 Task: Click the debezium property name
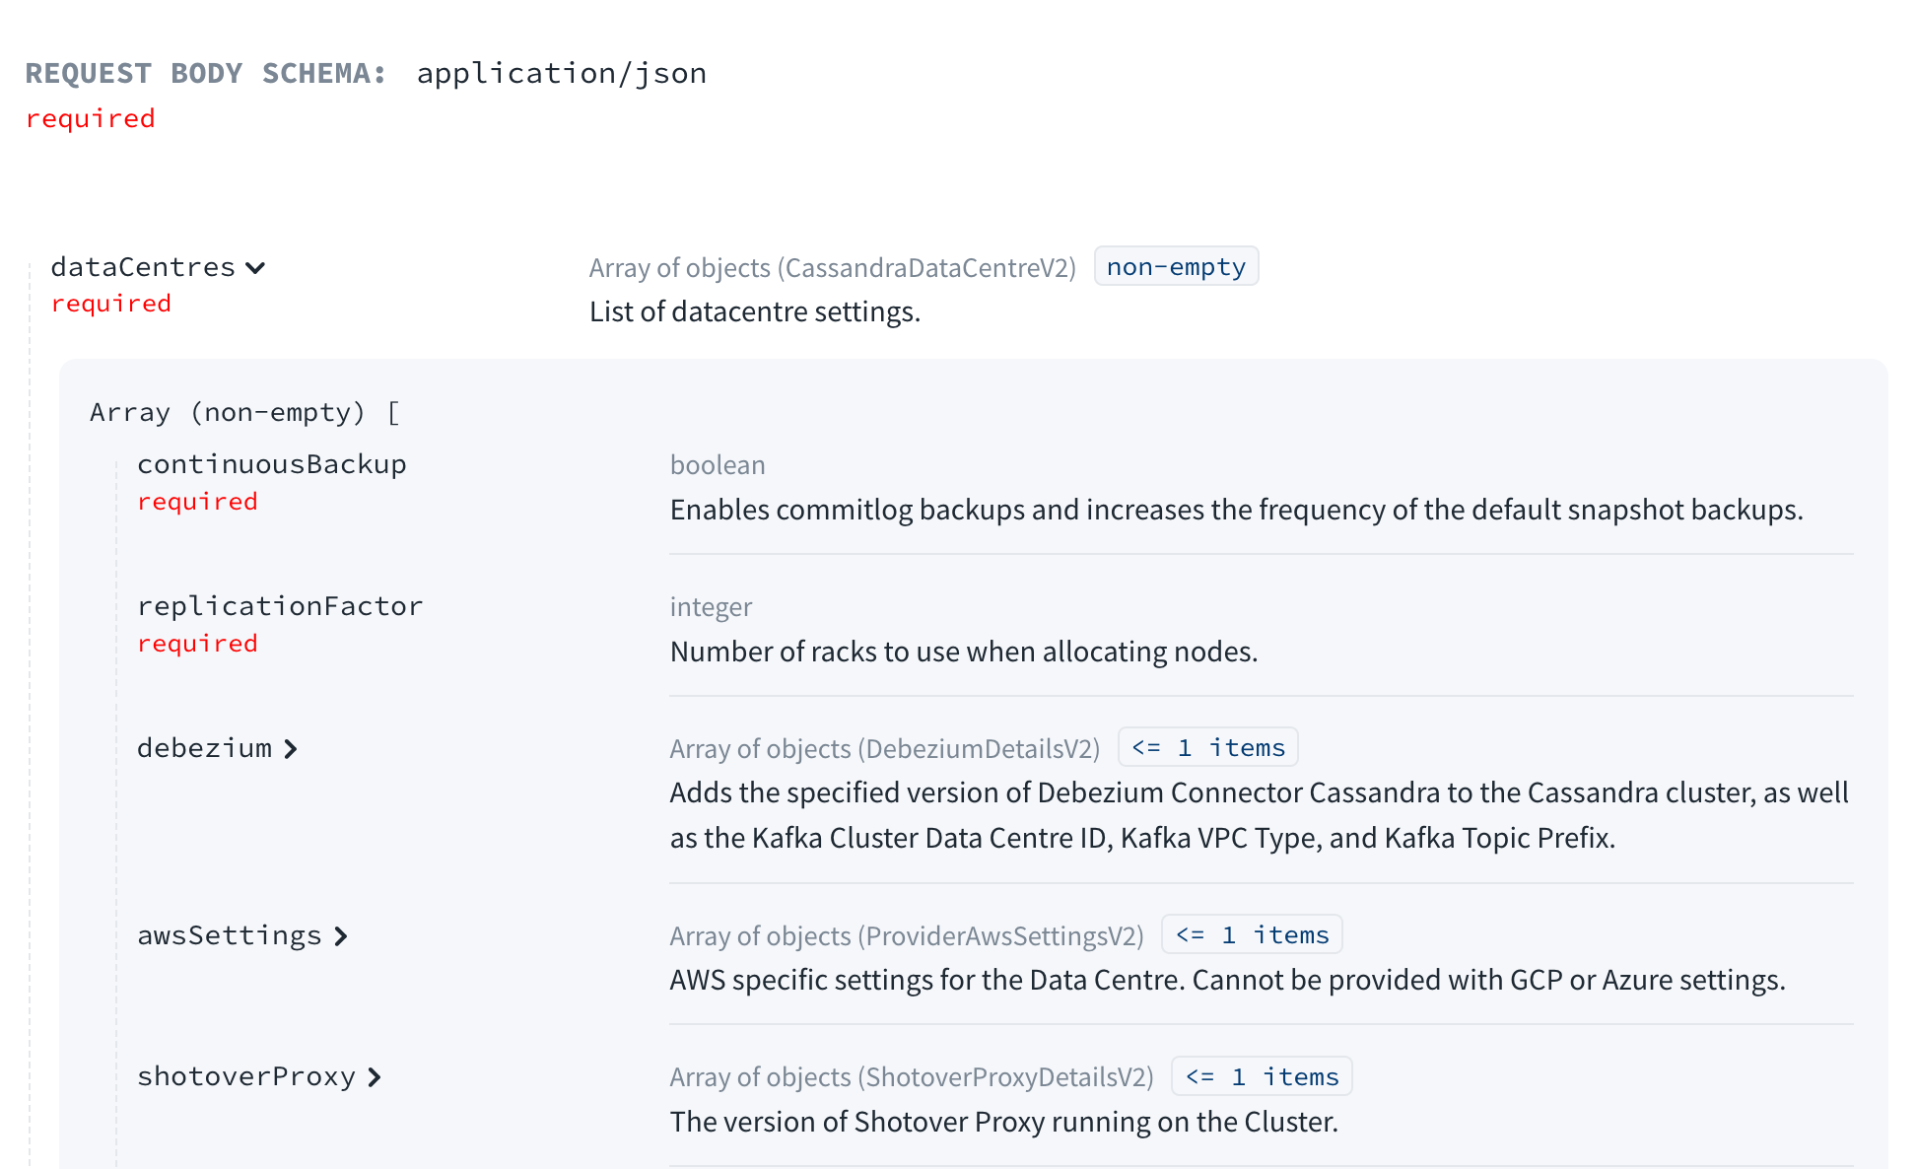(x=204, y=748)
